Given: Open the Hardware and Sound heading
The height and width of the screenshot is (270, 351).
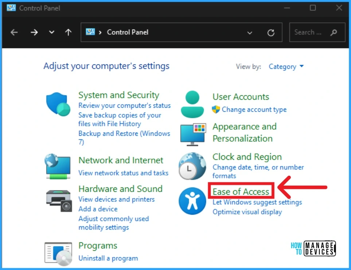Looking at the screenshot, I should click(120, 189).
